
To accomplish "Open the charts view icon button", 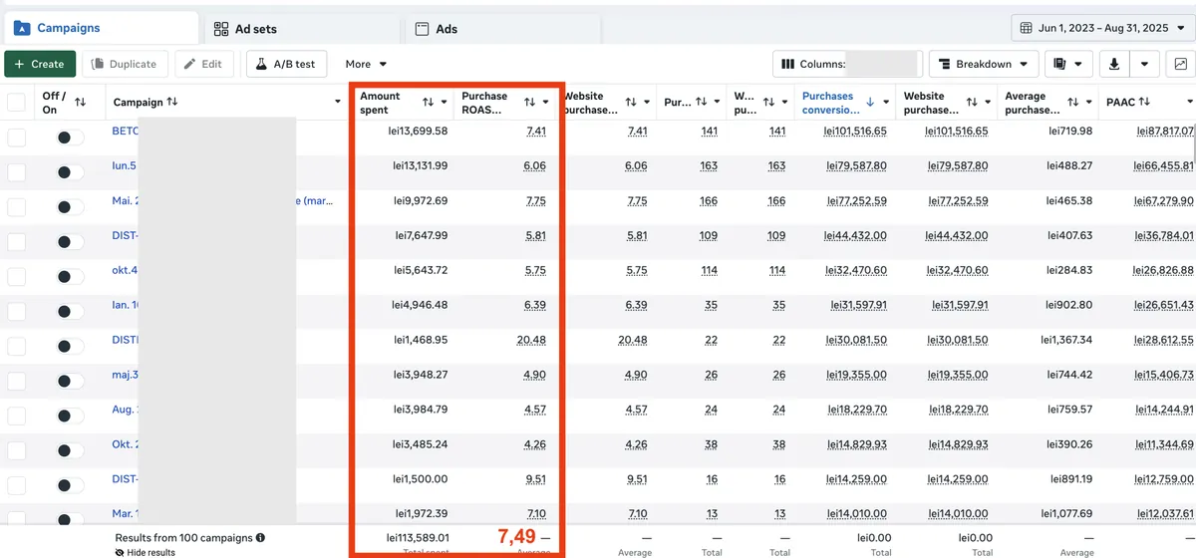I will pos(1180,64).
